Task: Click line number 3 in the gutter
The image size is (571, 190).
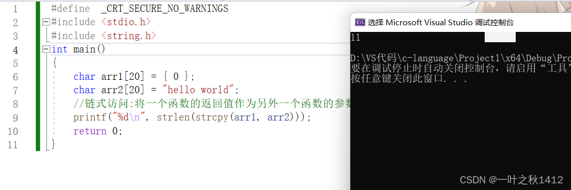Action: (x=15, y=36)
